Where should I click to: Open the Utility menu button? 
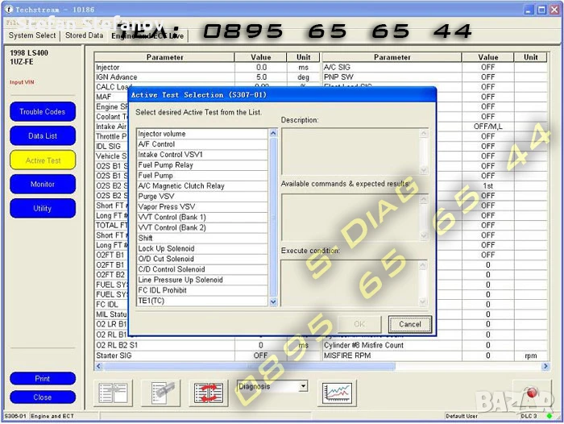(43, 208)
